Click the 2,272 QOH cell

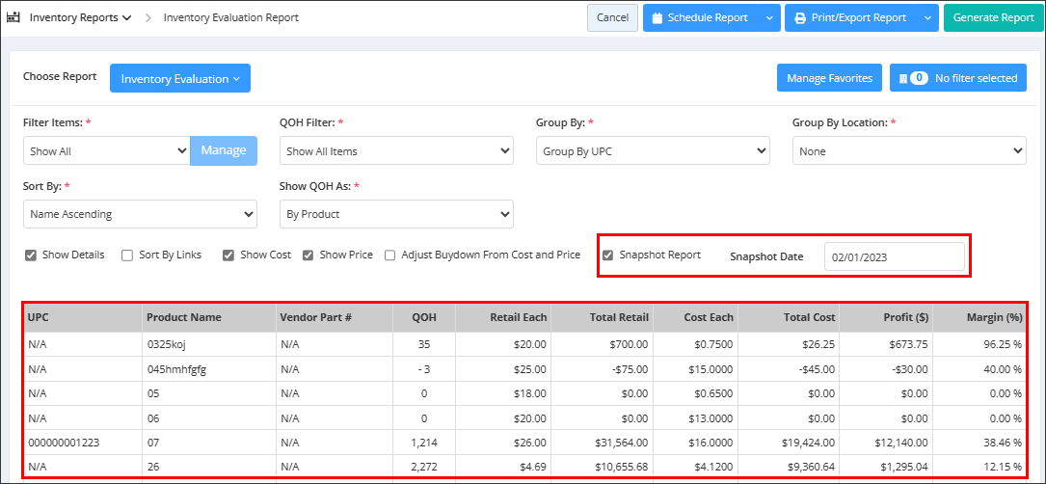coord(424,466)
